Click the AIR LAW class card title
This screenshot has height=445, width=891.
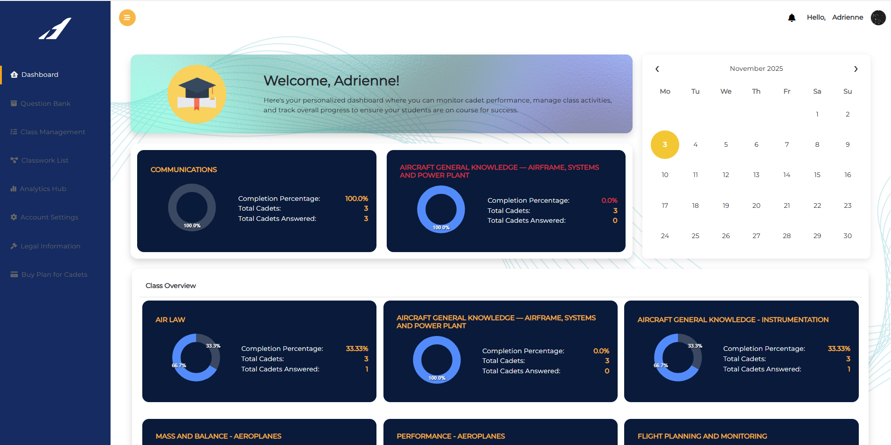click(x=170, y=320)
